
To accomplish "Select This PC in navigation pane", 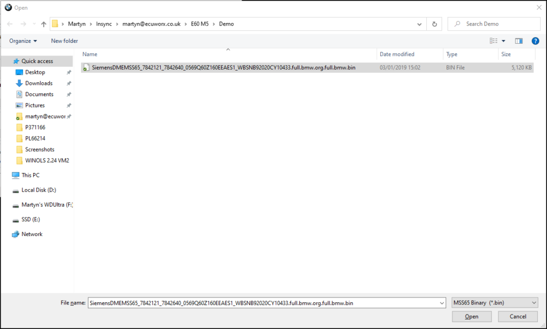I will click(30, 175).
